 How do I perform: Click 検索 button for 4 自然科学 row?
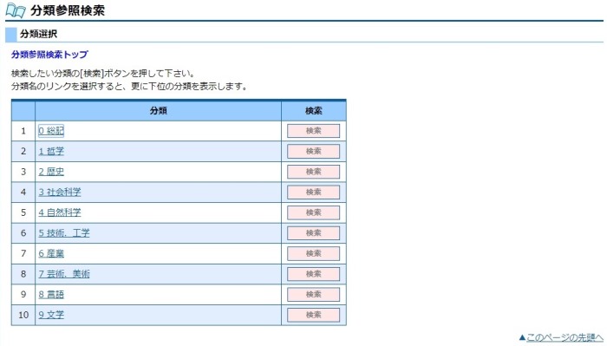314,212
